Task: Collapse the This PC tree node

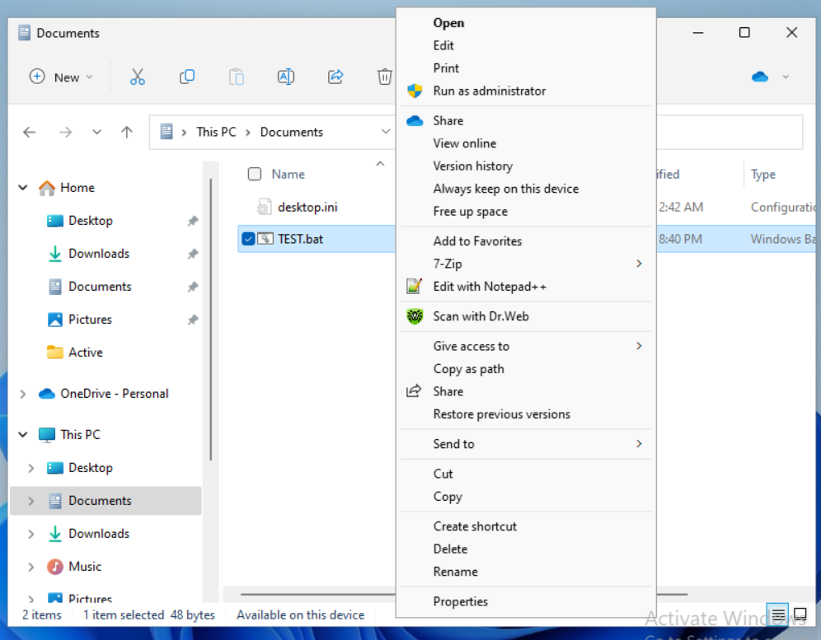Action: pyautogui.click(x=23, y=435)
